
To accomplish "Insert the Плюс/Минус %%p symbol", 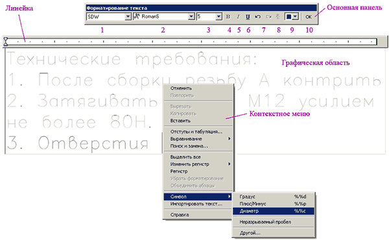I will [x=274, y=204].
